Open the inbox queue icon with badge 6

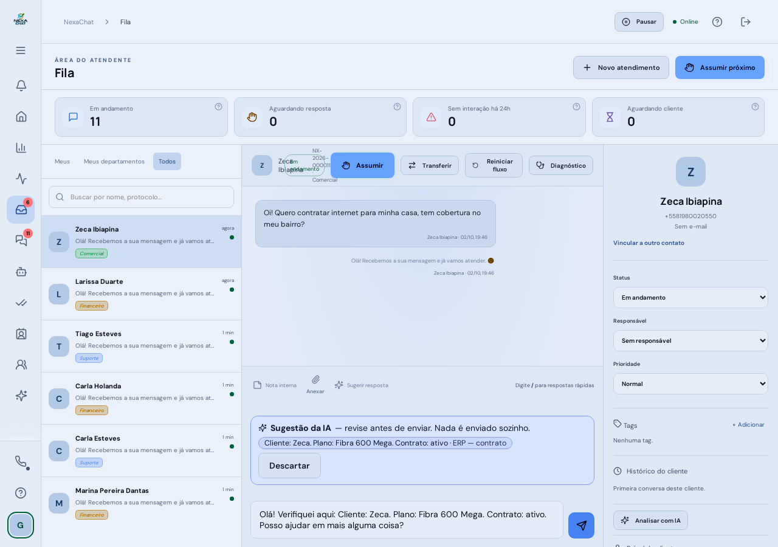coord(21,210)
